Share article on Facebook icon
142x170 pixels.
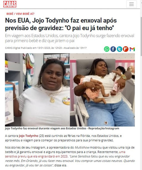[113, 49]
